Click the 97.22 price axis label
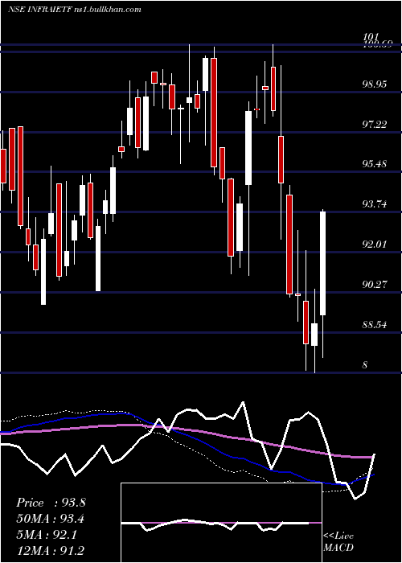The height and width of the screenshot is (563, 402). (375, 125)
